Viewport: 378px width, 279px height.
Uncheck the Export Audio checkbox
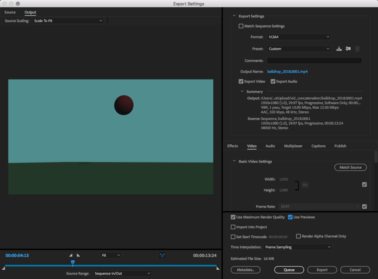coord(273,81)
